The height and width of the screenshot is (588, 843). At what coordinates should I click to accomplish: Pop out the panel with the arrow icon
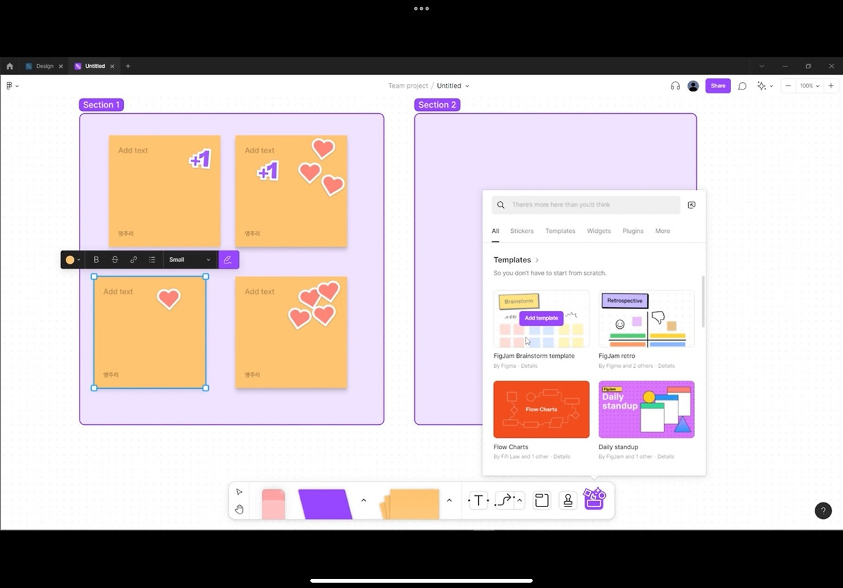tap(692, 205)
